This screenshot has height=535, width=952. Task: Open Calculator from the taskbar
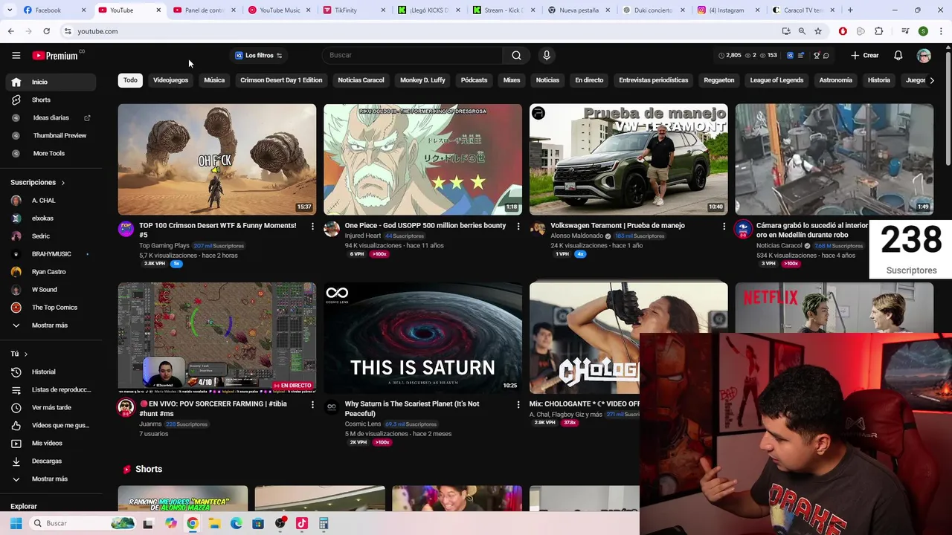[324, 523]
